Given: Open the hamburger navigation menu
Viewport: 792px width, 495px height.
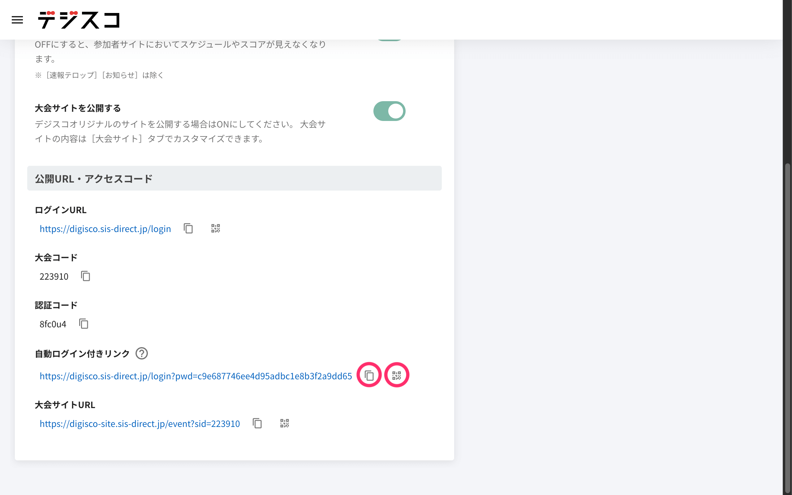Looking at the screenshot, I should pyautogui.click(x=17, y=20).
